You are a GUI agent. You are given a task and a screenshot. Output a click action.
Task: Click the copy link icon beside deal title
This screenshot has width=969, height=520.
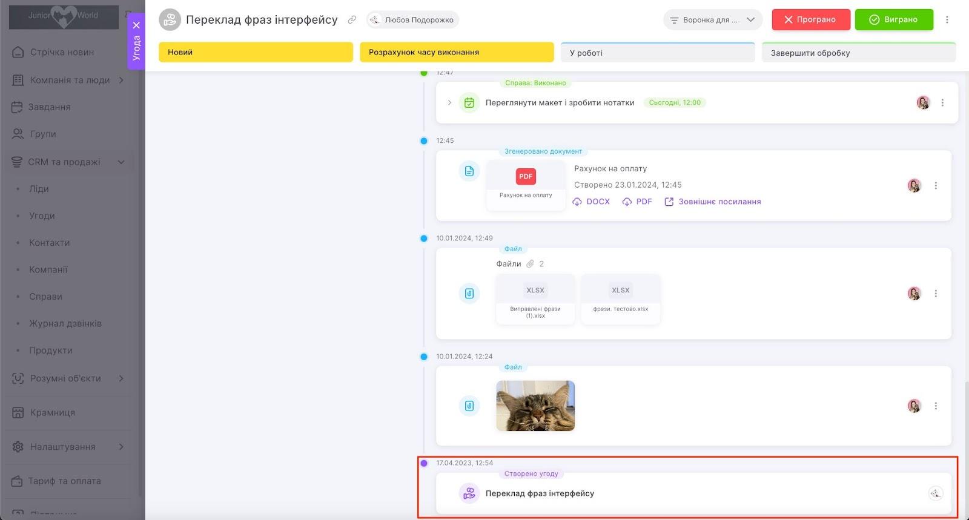[x=352, y=20]
